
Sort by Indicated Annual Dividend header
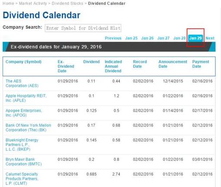tap(113, 66)
